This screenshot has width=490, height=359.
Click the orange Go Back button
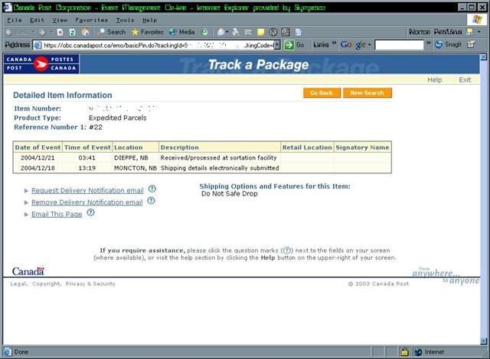[322, 93]
